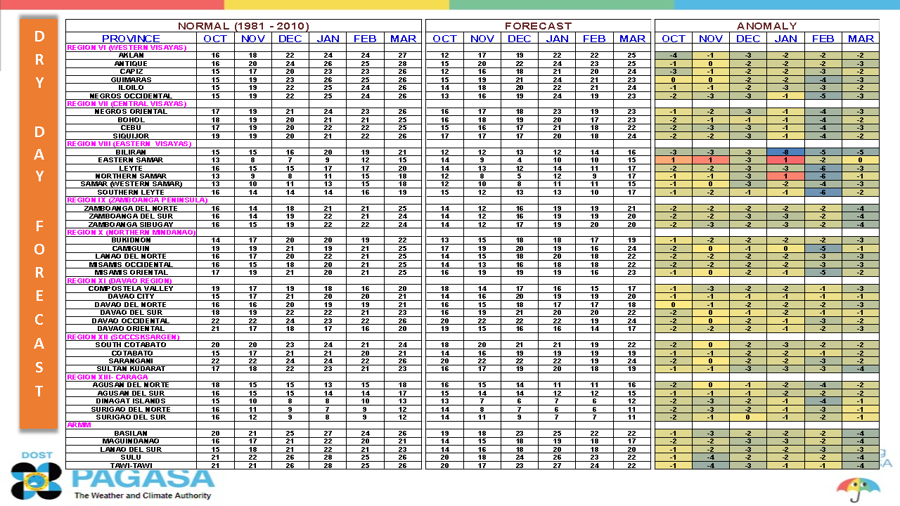Select the MAGUINDANAO province name
Screen dimensions: 900x506
(x=131, y=441)
